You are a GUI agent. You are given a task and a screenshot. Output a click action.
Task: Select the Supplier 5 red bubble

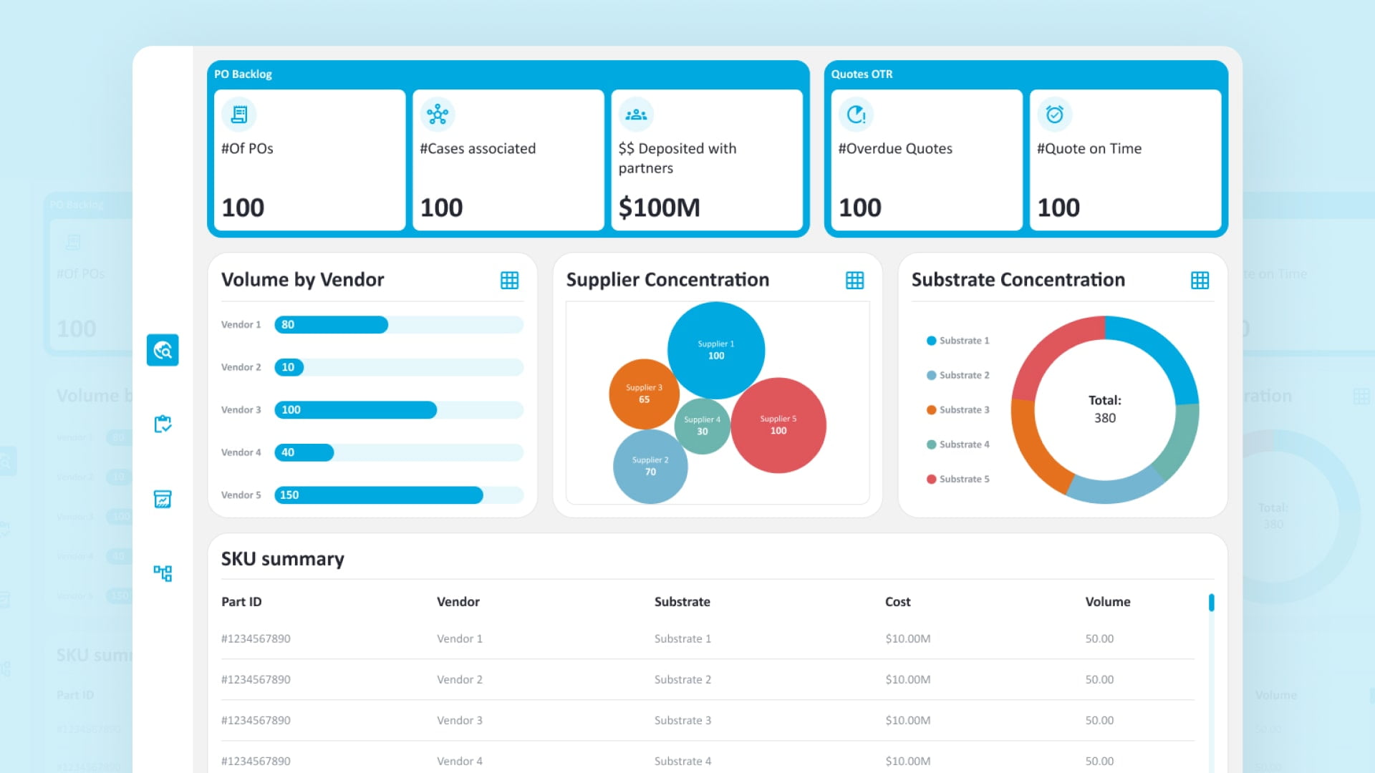pos(778,425)
